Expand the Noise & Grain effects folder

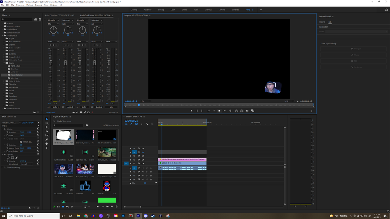(4, 81)
